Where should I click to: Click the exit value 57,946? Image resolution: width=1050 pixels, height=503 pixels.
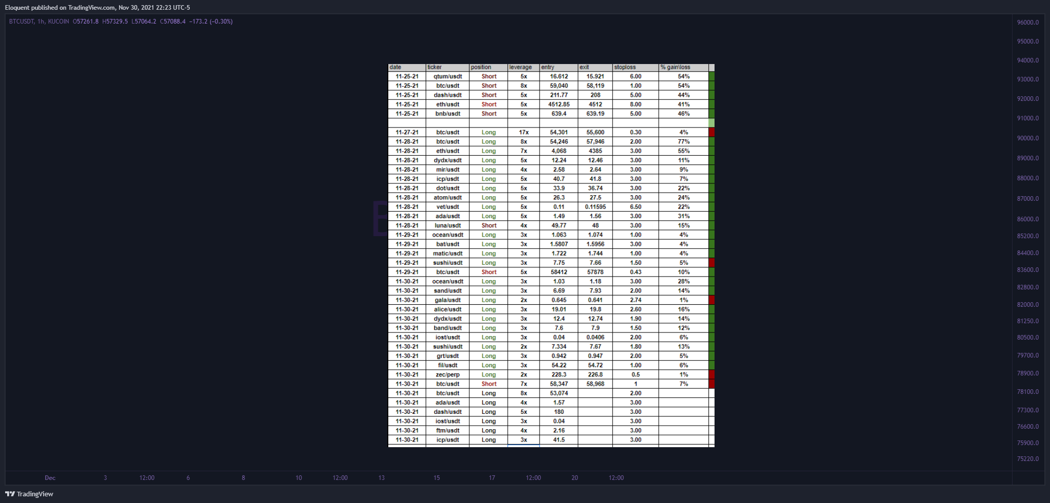[x=595, y=141]
